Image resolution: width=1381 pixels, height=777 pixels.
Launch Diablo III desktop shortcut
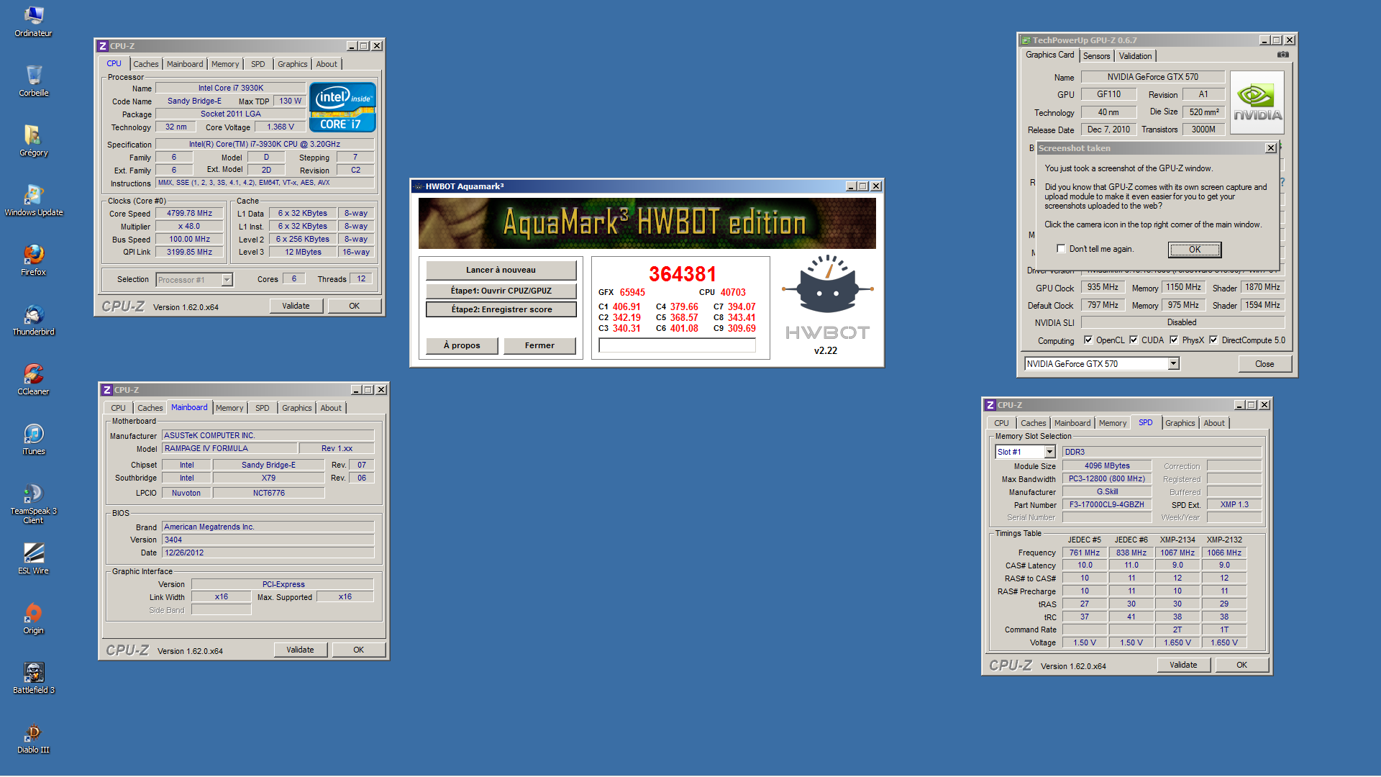pyautogui.click(x=33, y=737)
